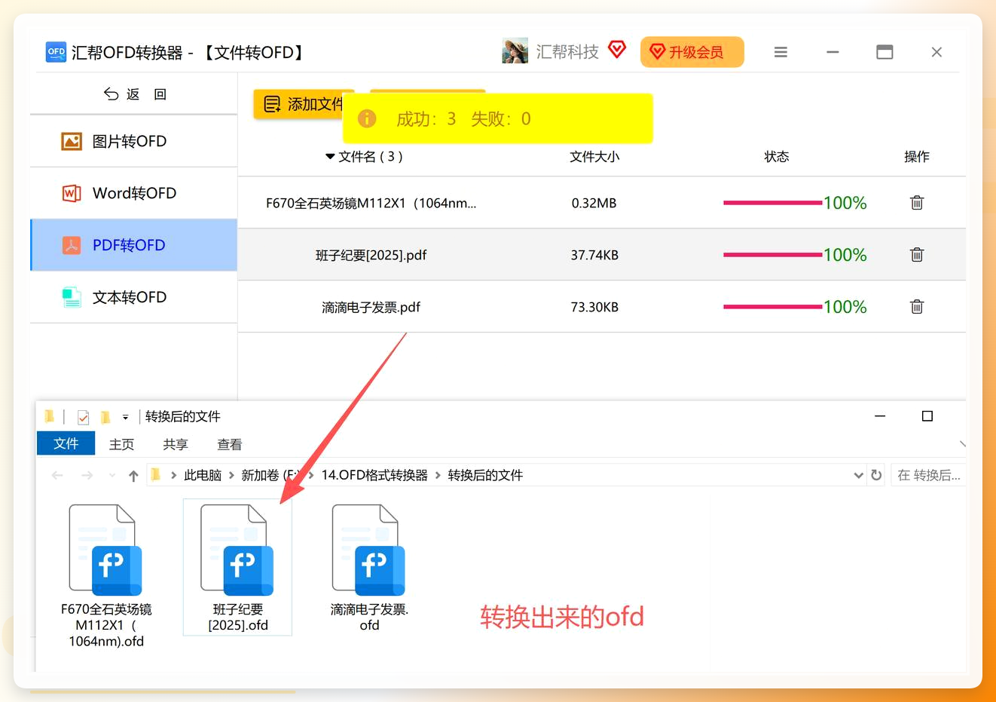Click the Explorer search box
996x702 pixels.
pos(928,475)
